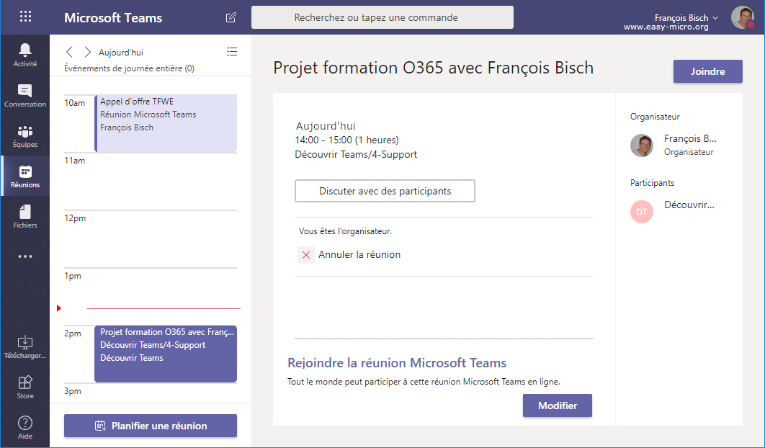The height and width of the screenshot is (448, 765).
Task: Select Réunions calendar in sidebar
Action: coord(25,176)
